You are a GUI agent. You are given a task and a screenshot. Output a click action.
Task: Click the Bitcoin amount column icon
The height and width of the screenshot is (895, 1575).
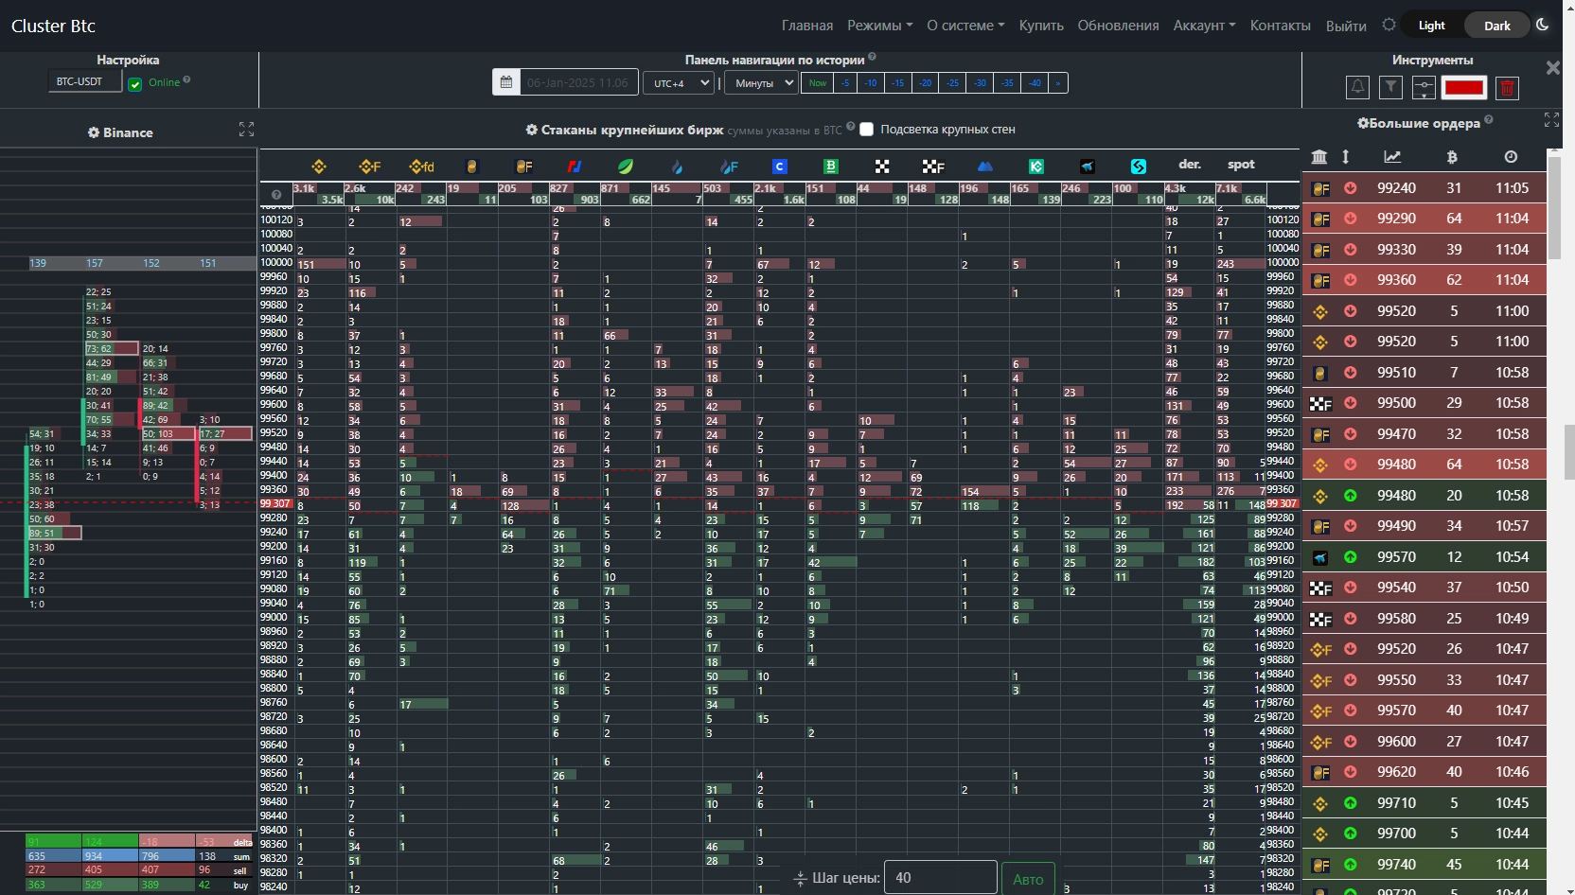(x=1452, y=157)
